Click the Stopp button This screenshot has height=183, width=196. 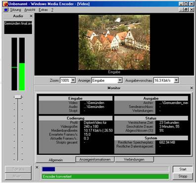pyautogui.click(x=183, y=176)
